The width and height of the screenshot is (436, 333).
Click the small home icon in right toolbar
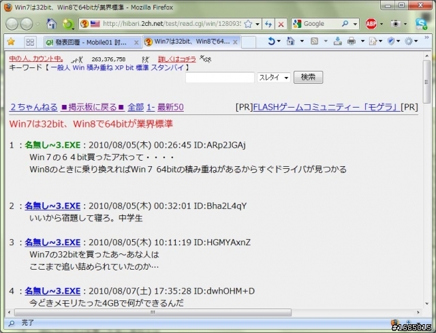click(x=291, y=42)
